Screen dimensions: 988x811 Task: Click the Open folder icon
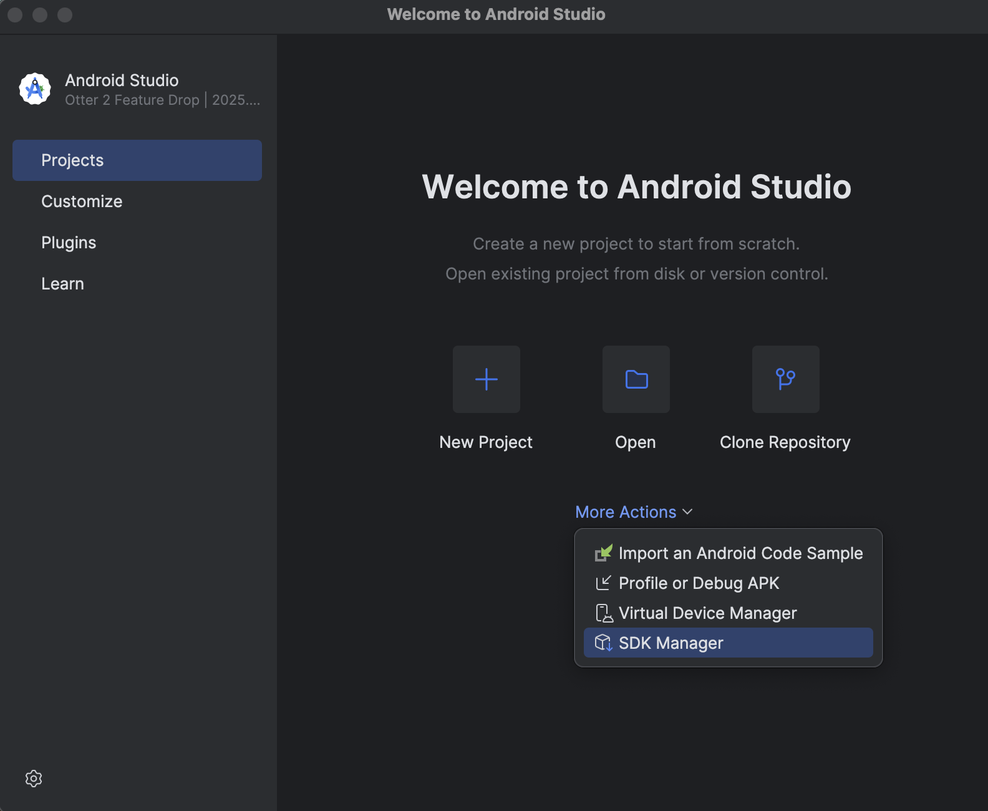pyautogui.click(x=636, y=379)
